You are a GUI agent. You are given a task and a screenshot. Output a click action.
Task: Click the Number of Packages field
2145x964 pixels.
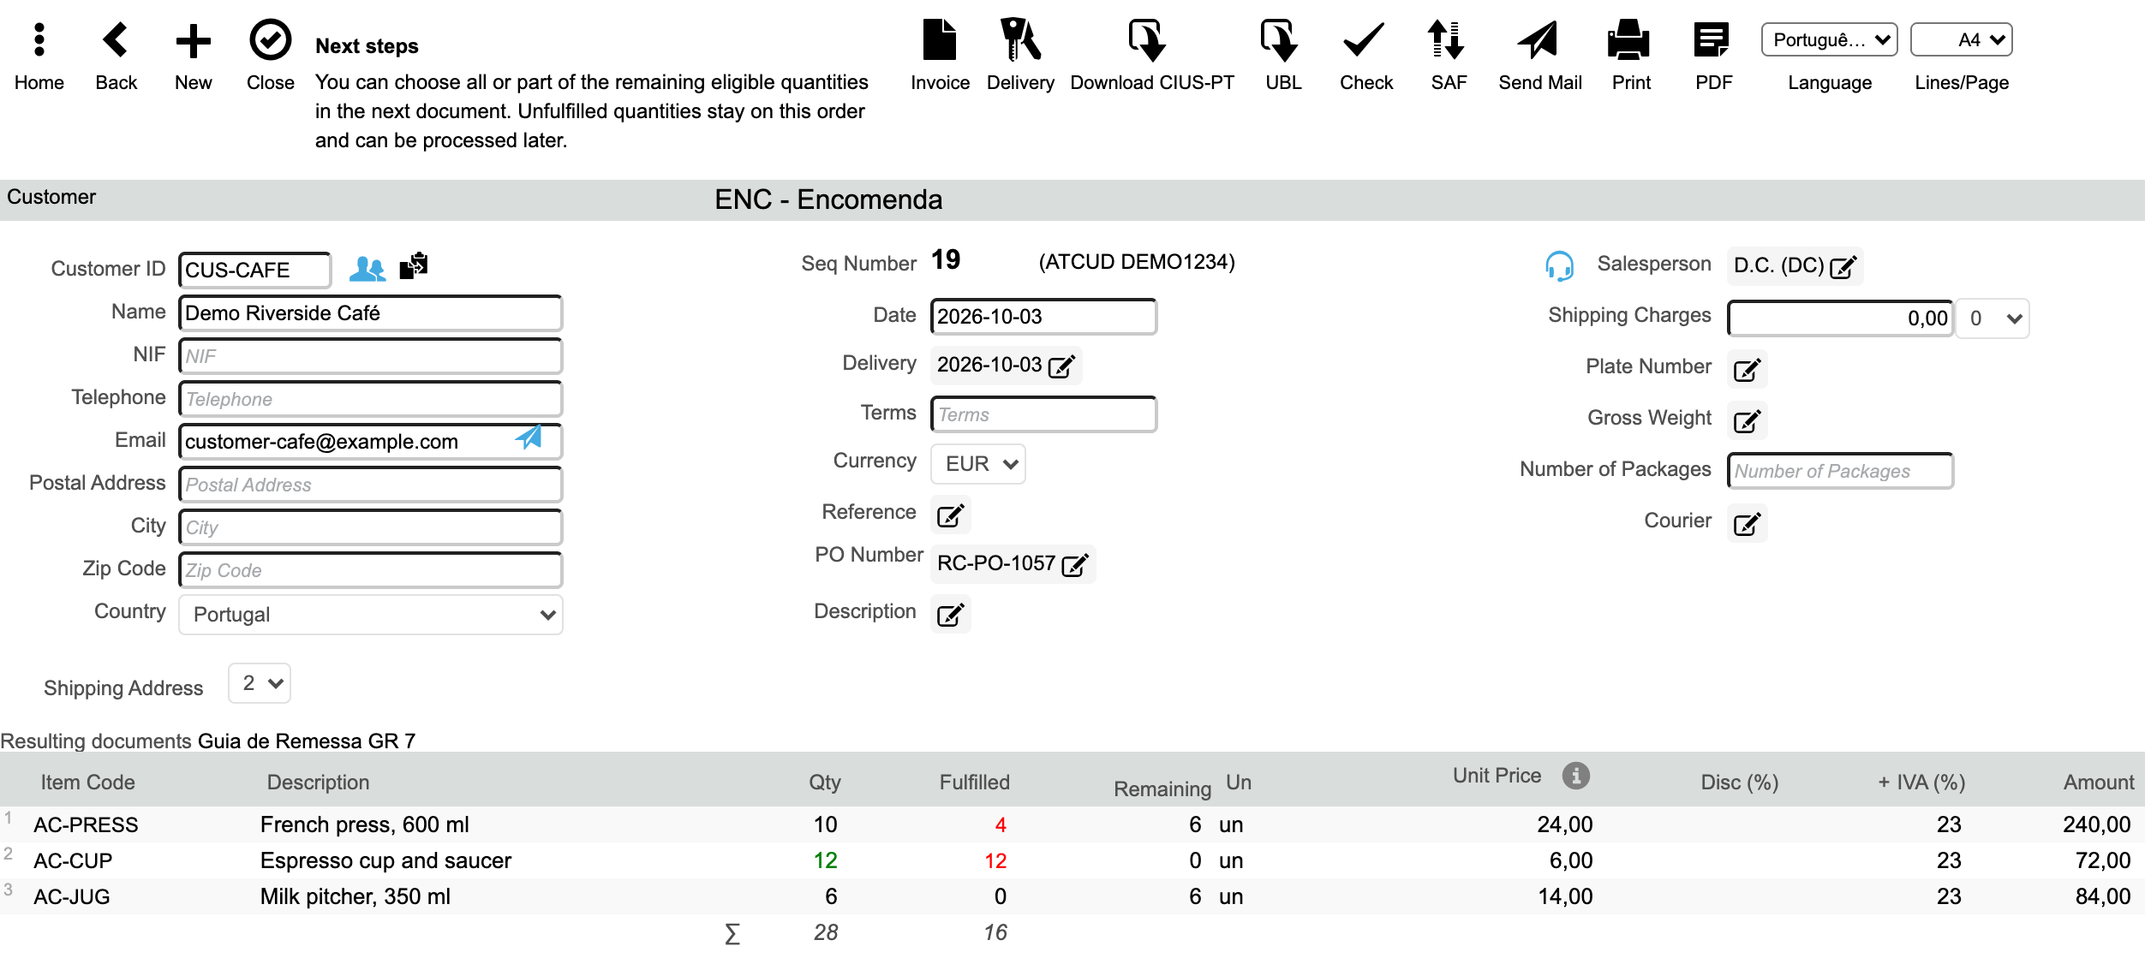point(1840,471)
